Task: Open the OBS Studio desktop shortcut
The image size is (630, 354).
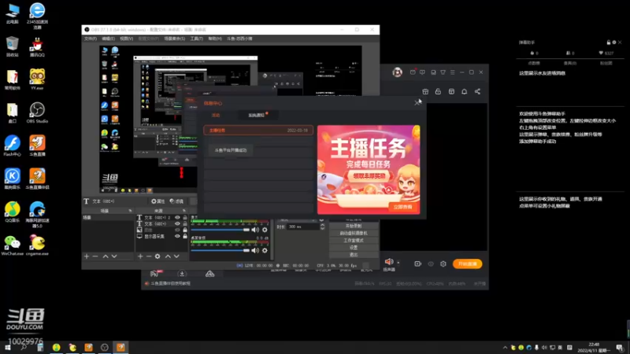Action: pyautogui.click(x=37, y=112)
